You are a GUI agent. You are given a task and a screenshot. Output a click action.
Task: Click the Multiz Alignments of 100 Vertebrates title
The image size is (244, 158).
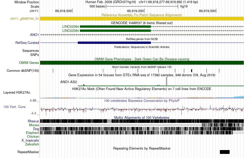(x=142, y=118)
